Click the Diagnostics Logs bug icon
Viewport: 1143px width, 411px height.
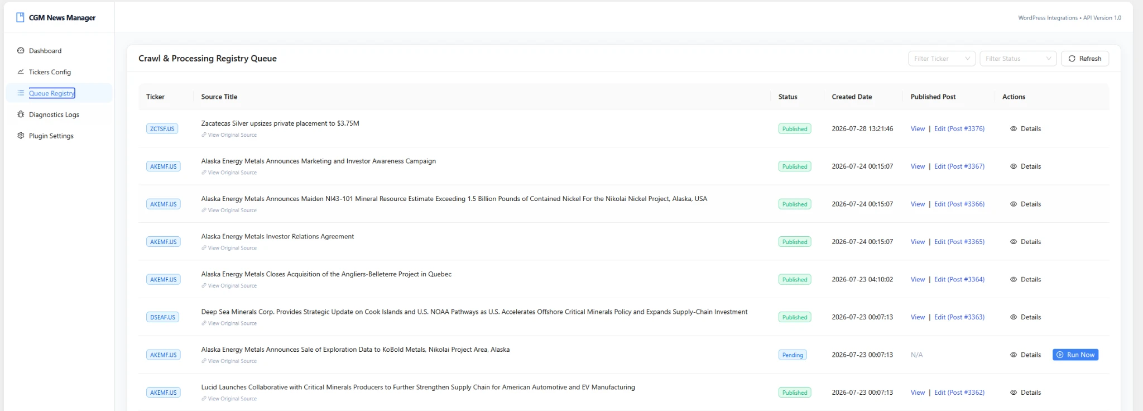21,114
